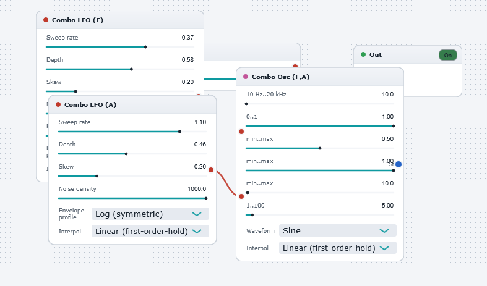Click the Noise density slider in Combo LFO (A)
The image size is (487, 286).
point(132,198)
